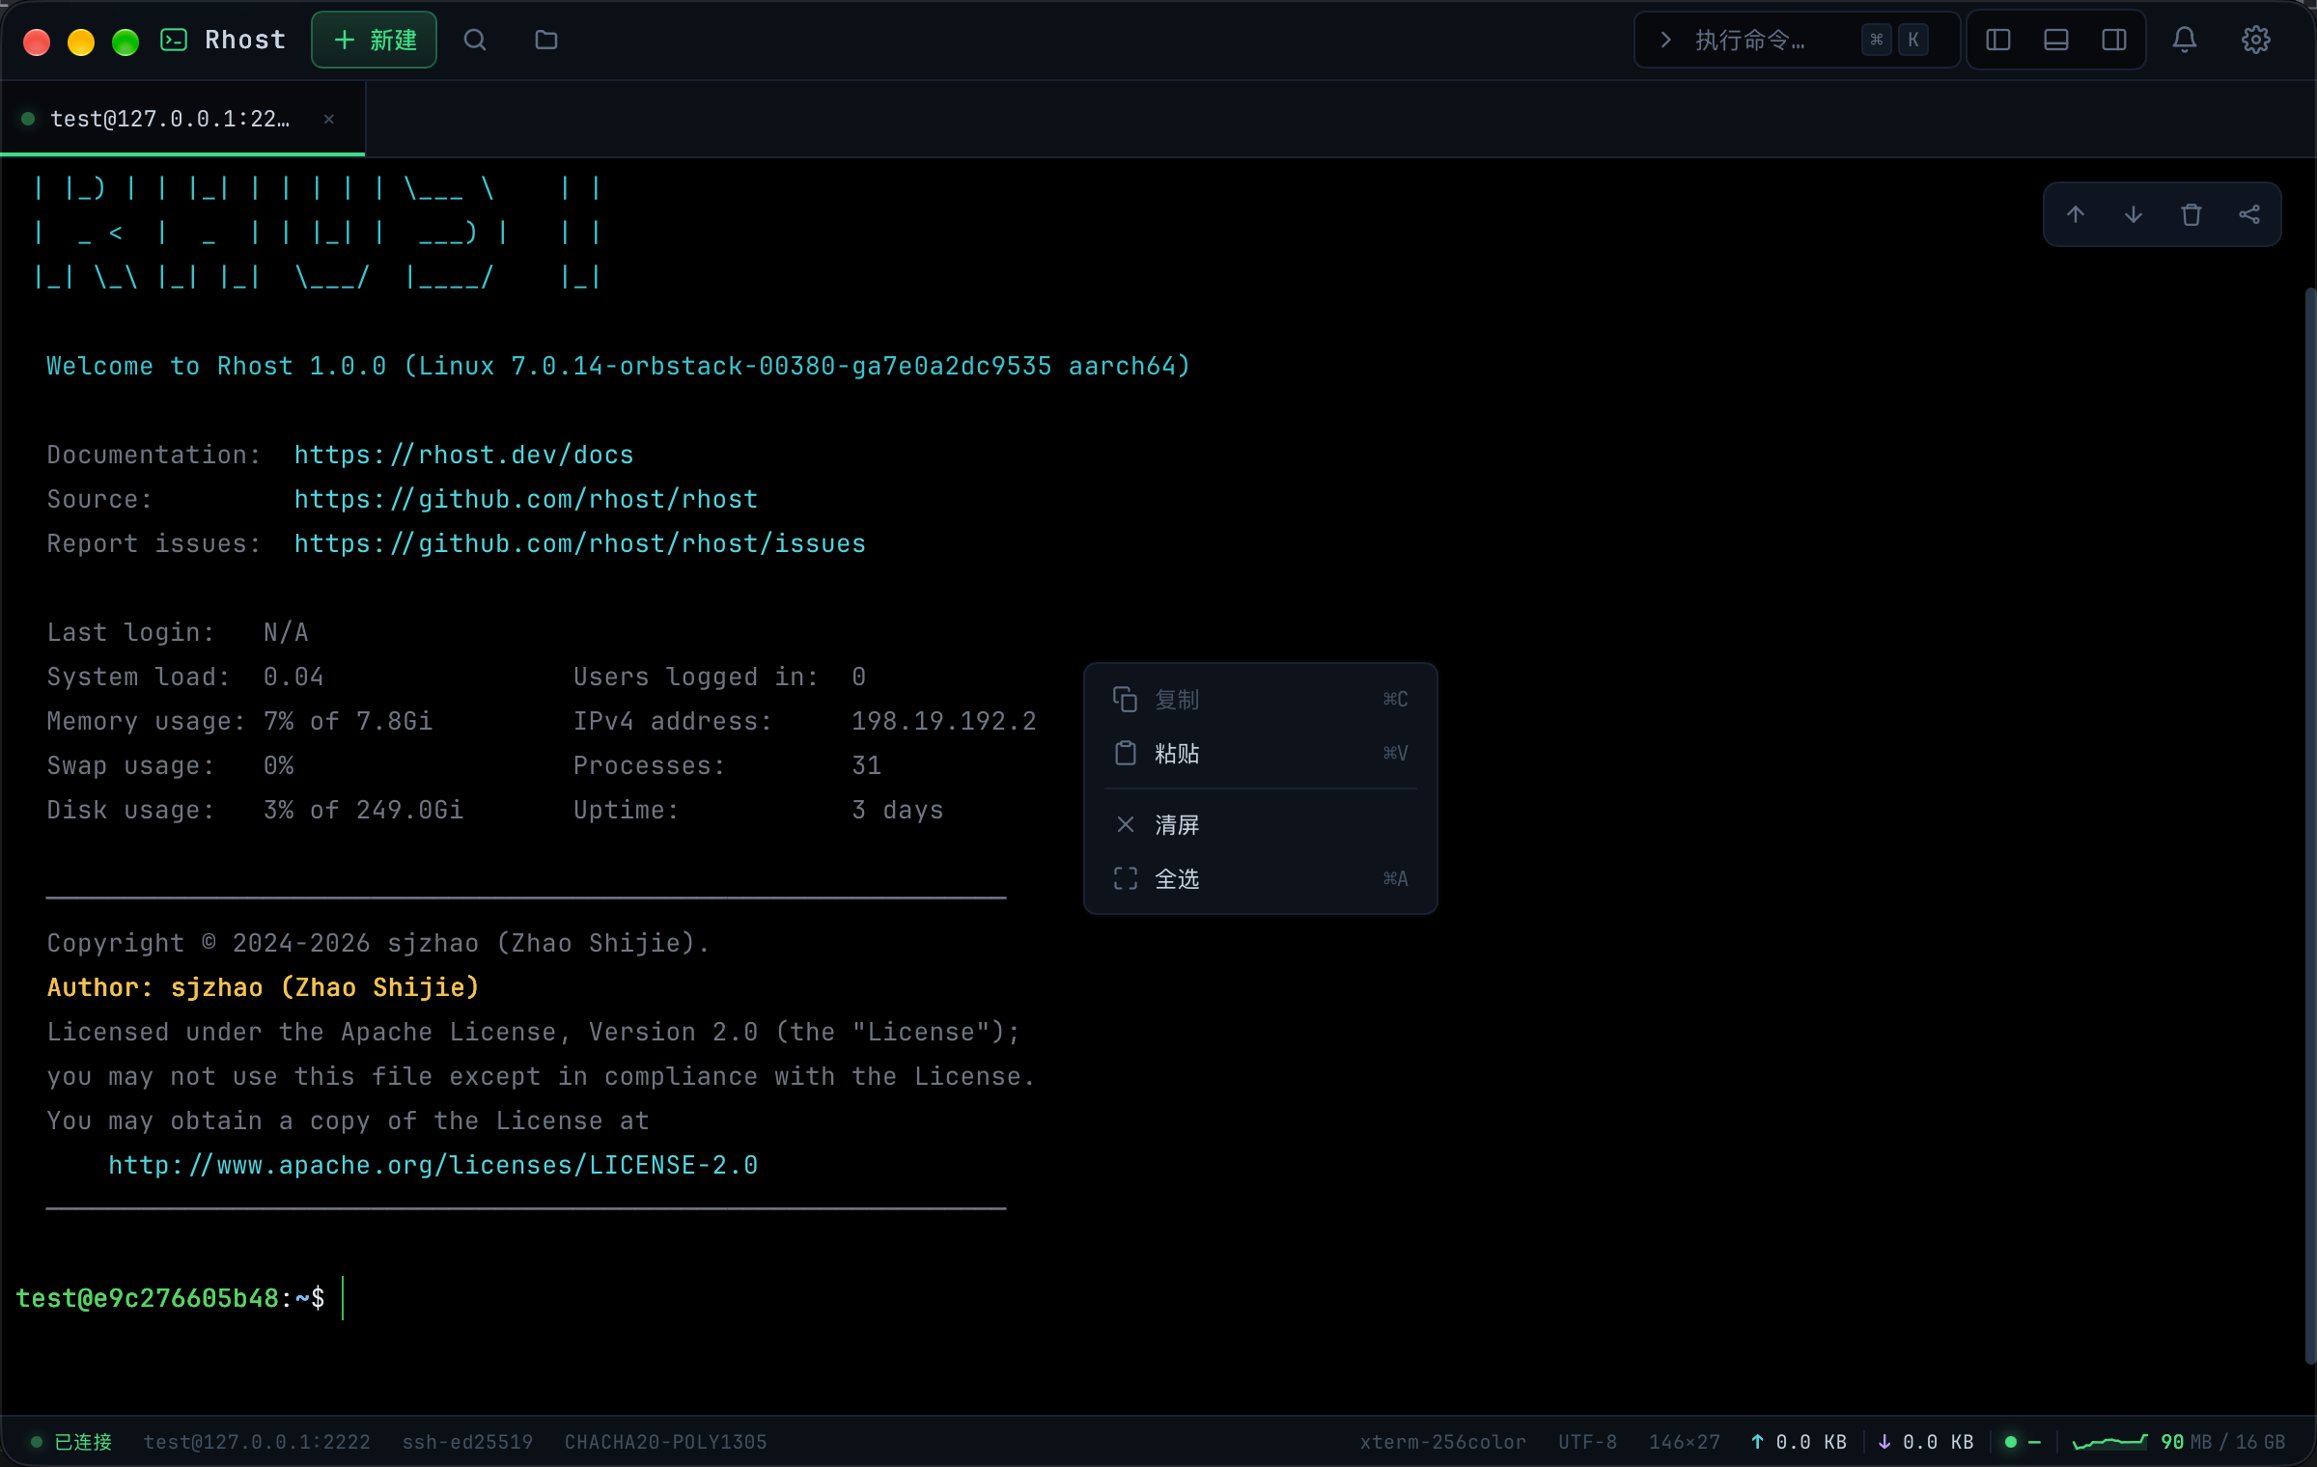Viewport: 2317px width, 1467px height.
Task: Close the test@127.0.0.1 session tab
Action: point(329,119)
